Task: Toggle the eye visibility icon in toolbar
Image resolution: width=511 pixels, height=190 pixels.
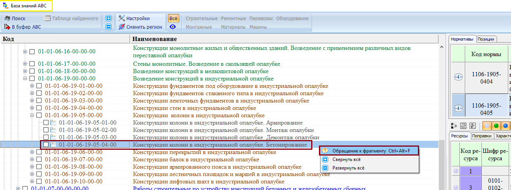Action: (173, 27)
